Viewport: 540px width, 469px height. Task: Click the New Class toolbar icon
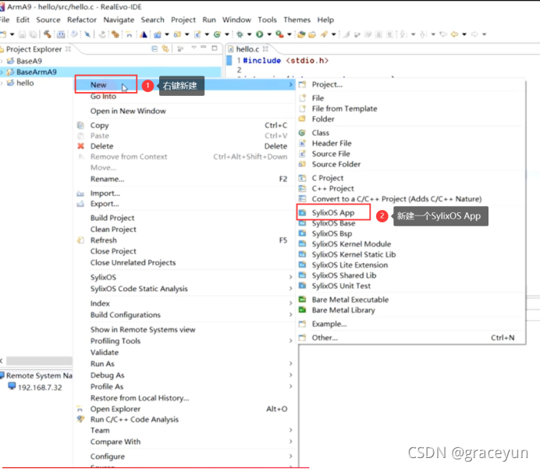[217, 34]
